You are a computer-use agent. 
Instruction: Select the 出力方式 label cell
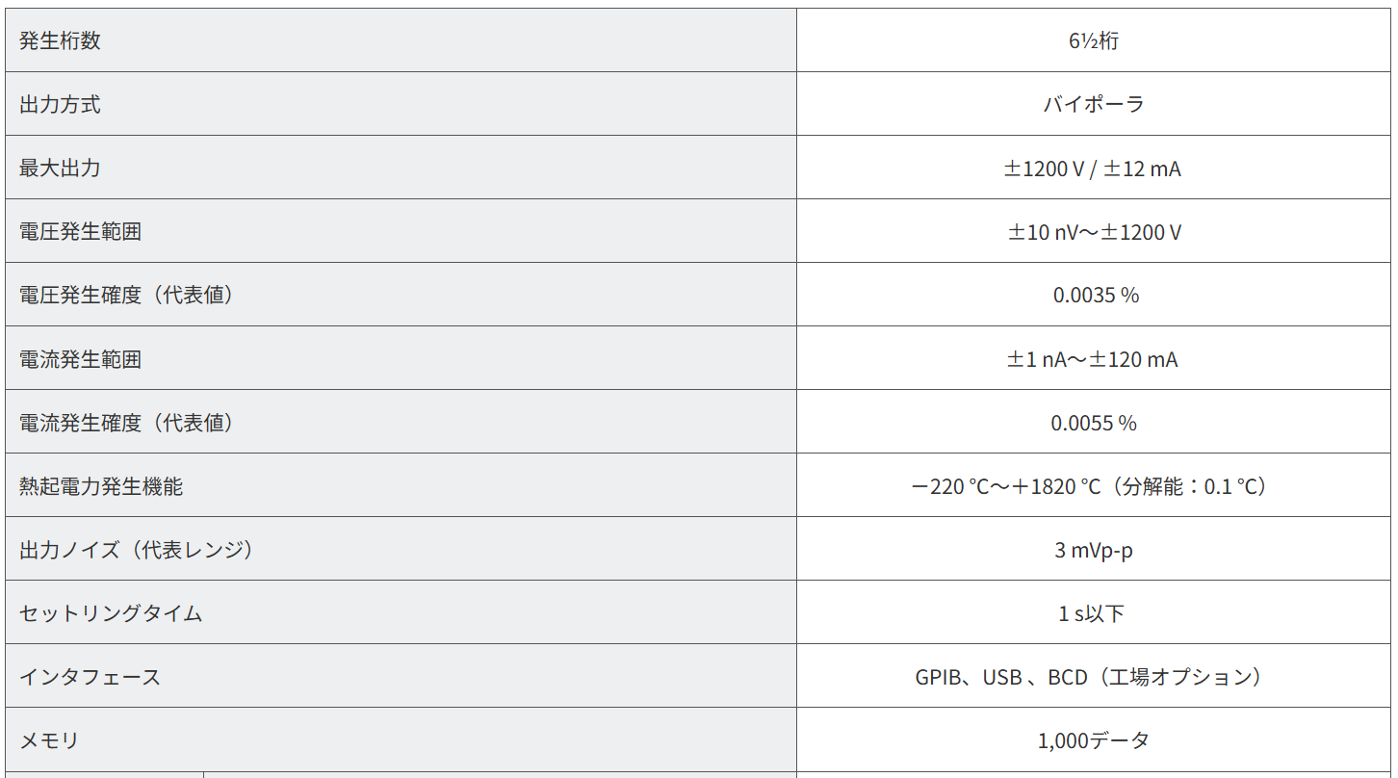[60, 105]
